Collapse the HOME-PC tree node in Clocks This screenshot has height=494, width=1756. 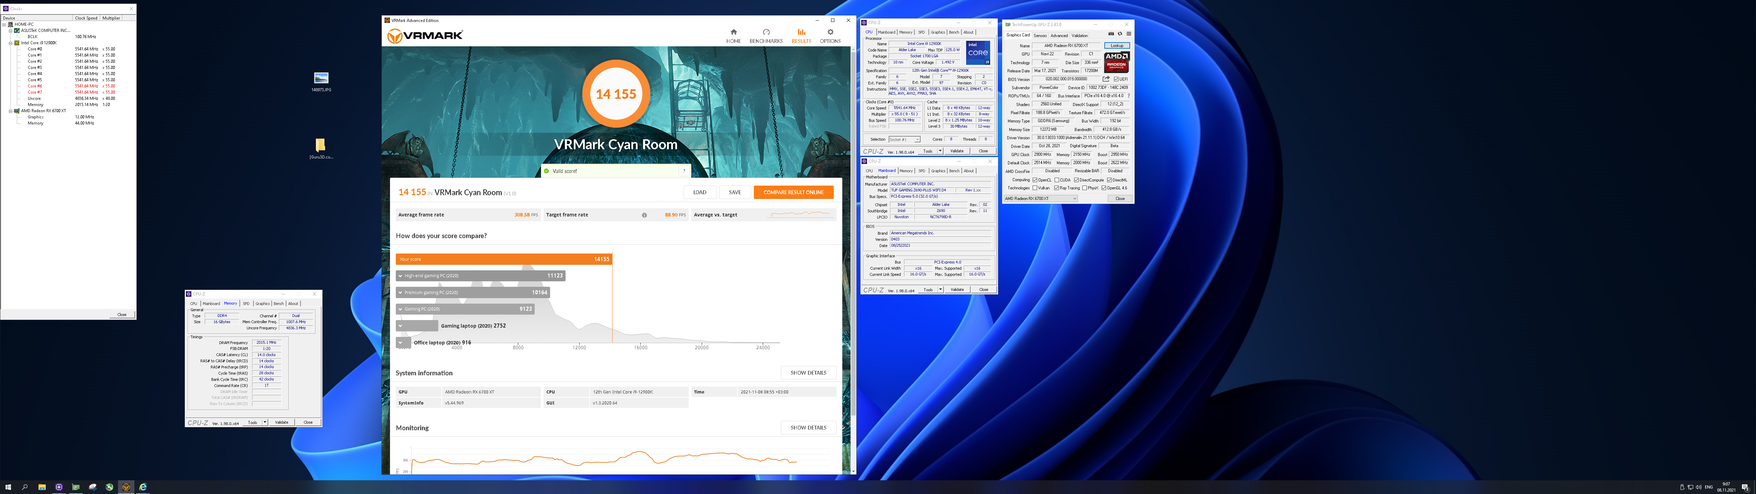click(x=4, y=25)
